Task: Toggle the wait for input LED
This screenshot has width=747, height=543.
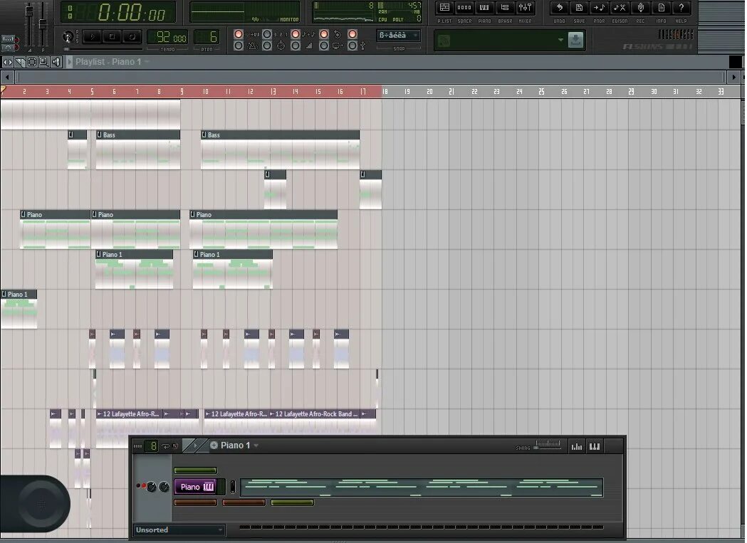Action: click(x=267, y=46)
